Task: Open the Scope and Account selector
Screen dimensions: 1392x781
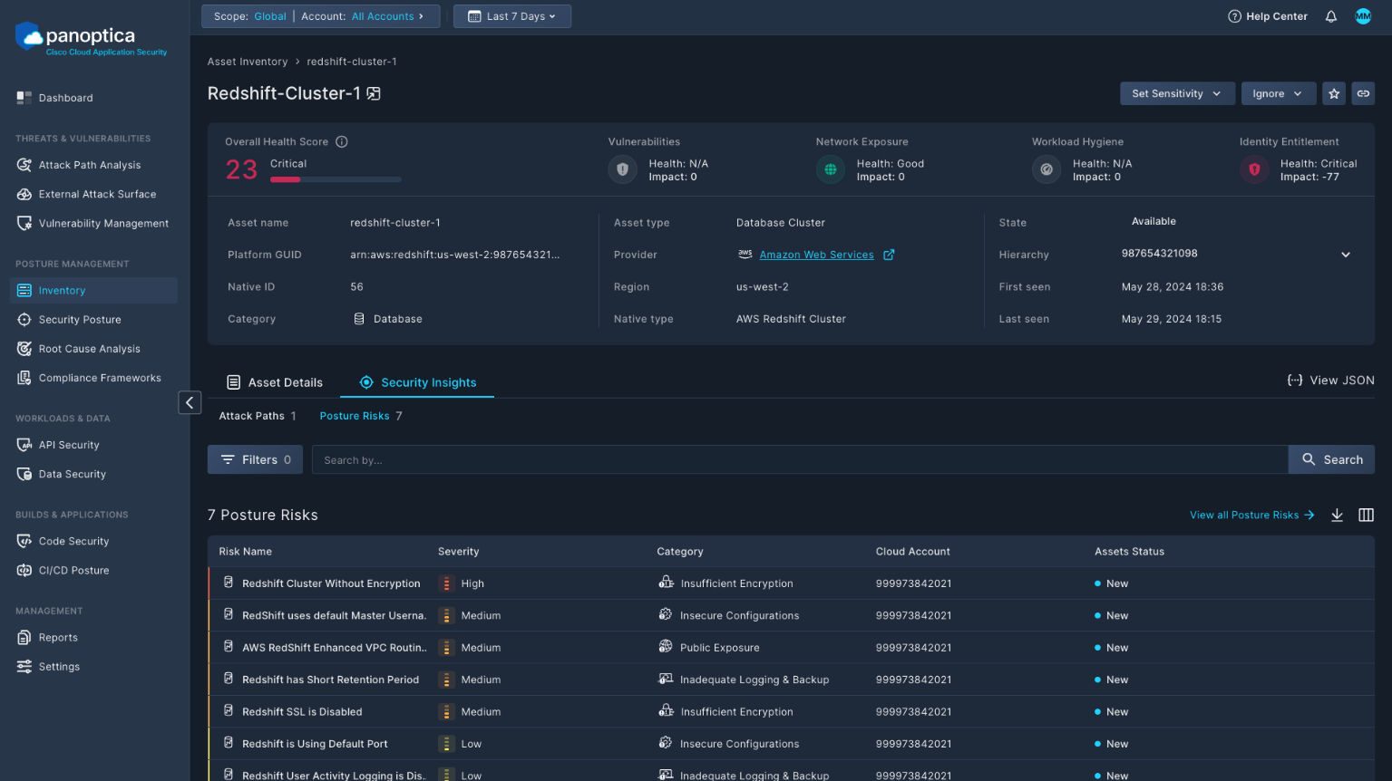Action: point(320,16)
